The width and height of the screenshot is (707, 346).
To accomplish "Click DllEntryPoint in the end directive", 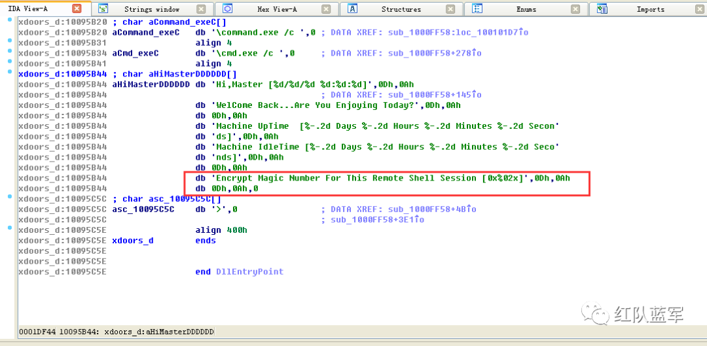I will [x=249, y=271].
